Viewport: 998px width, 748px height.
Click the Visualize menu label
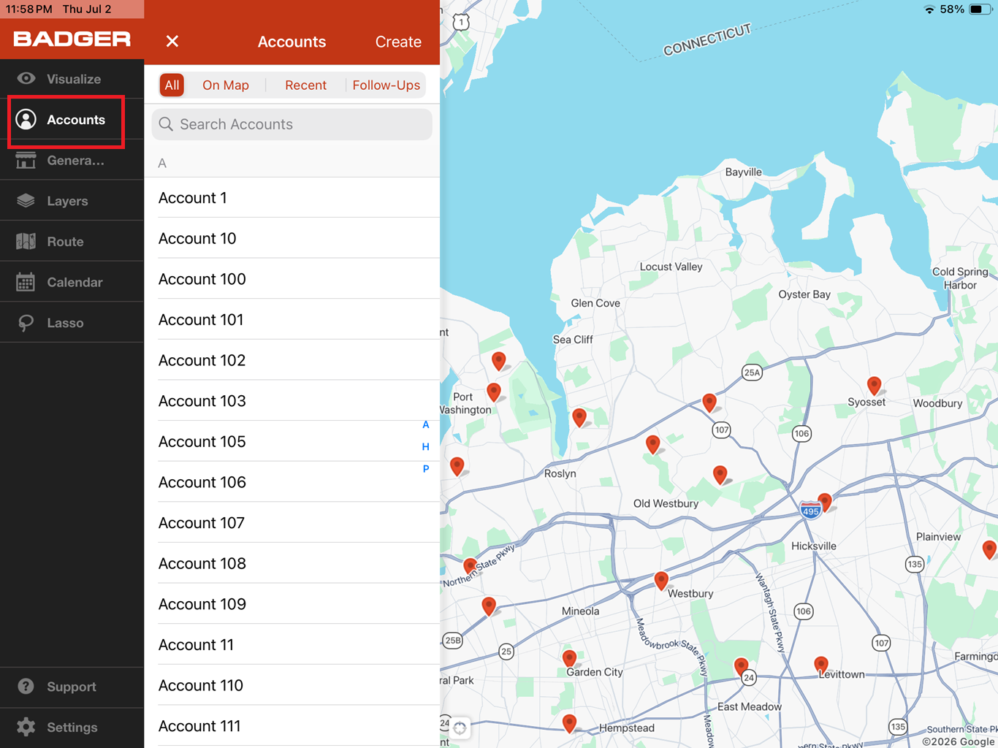(74, 79)
